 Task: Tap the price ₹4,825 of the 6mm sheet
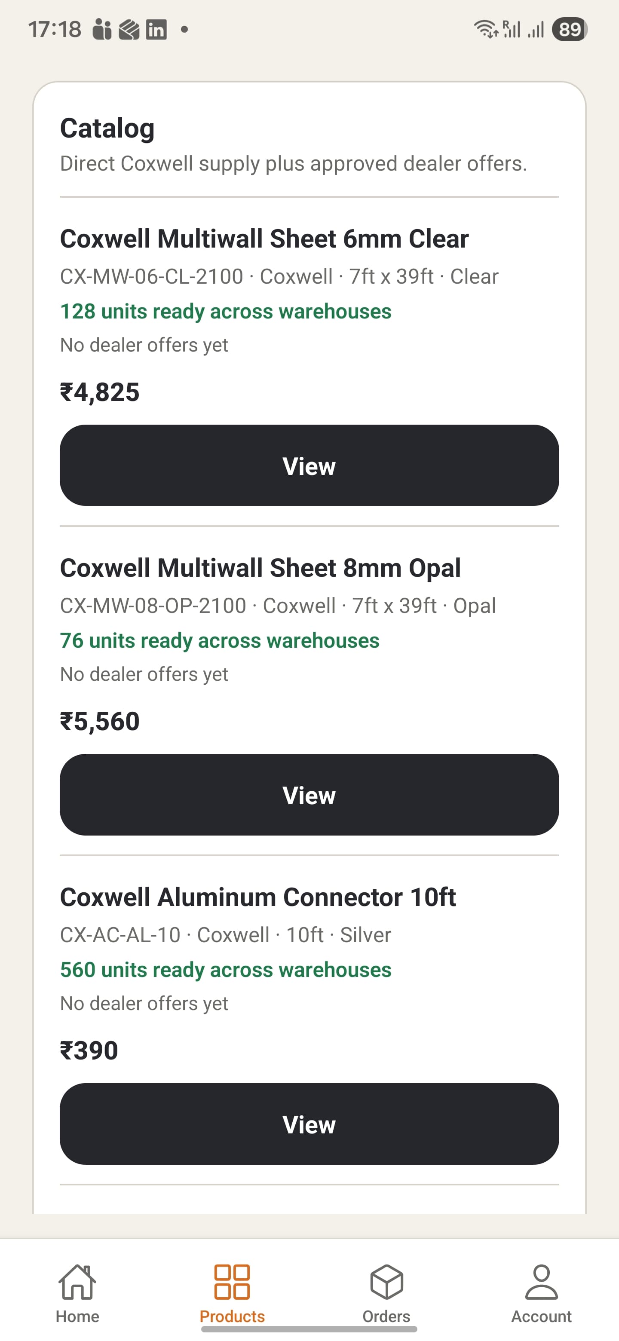click(x=99, y=392)
